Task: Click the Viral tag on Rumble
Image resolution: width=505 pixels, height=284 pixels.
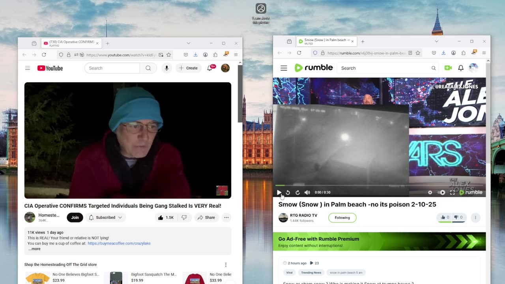Action: [x=290, y=273]
